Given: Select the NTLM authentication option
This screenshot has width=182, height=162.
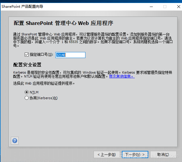Looking at the screenshot, I should point(26,92).
